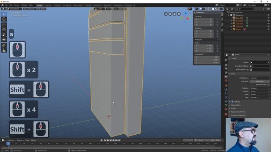Open the View Layer properties tab icon
The width and height of the screenshot is (271, 152).
(x=226, y=73)
